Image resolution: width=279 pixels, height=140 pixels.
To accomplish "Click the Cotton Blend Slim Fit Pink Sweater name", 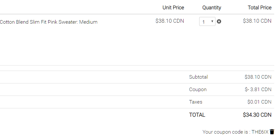I will click(49, 22).
